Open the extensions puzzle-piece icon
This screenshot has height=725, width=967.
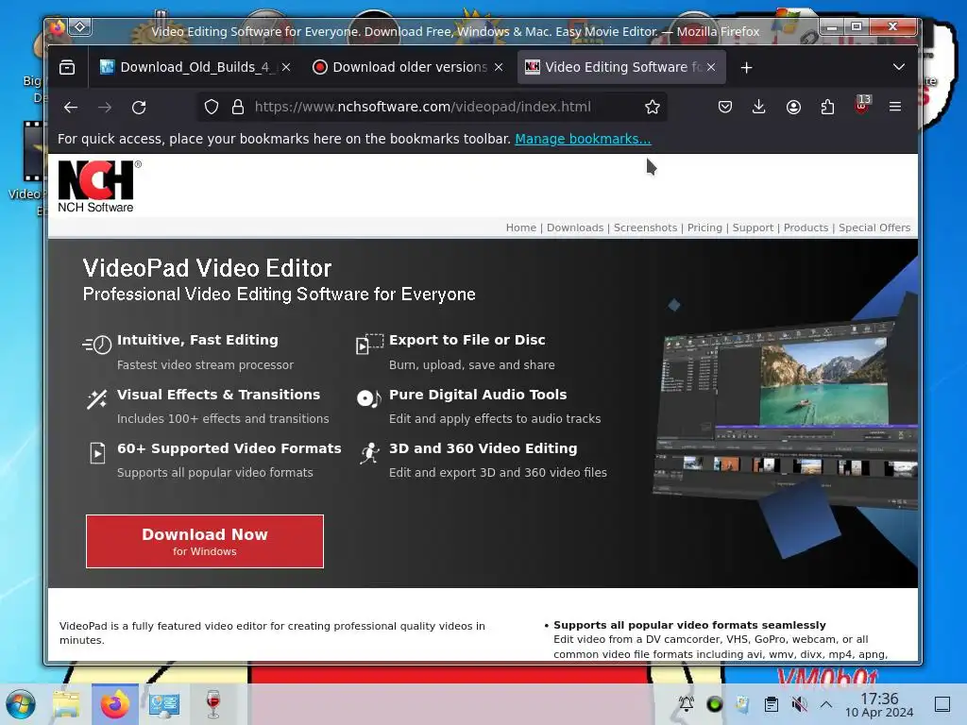[827, 108]
